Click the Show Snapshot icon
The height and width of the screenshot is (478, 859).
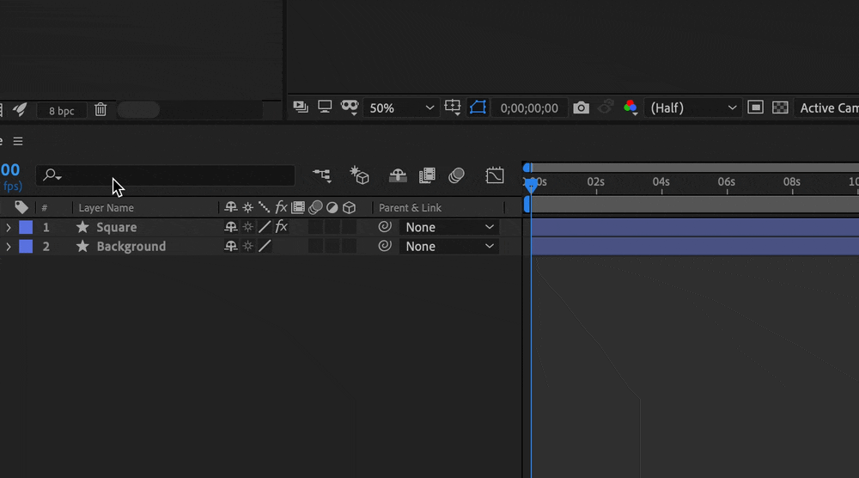click(x=606, y=107)
